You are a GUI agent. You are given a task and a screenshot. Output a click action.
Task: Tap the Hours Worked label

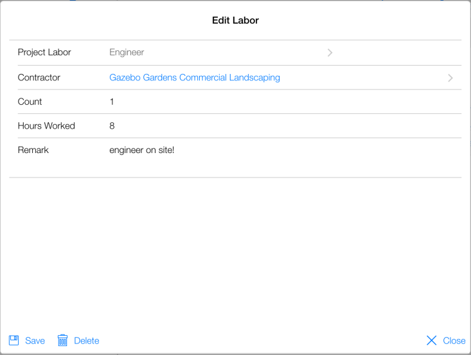pos(46,126)
